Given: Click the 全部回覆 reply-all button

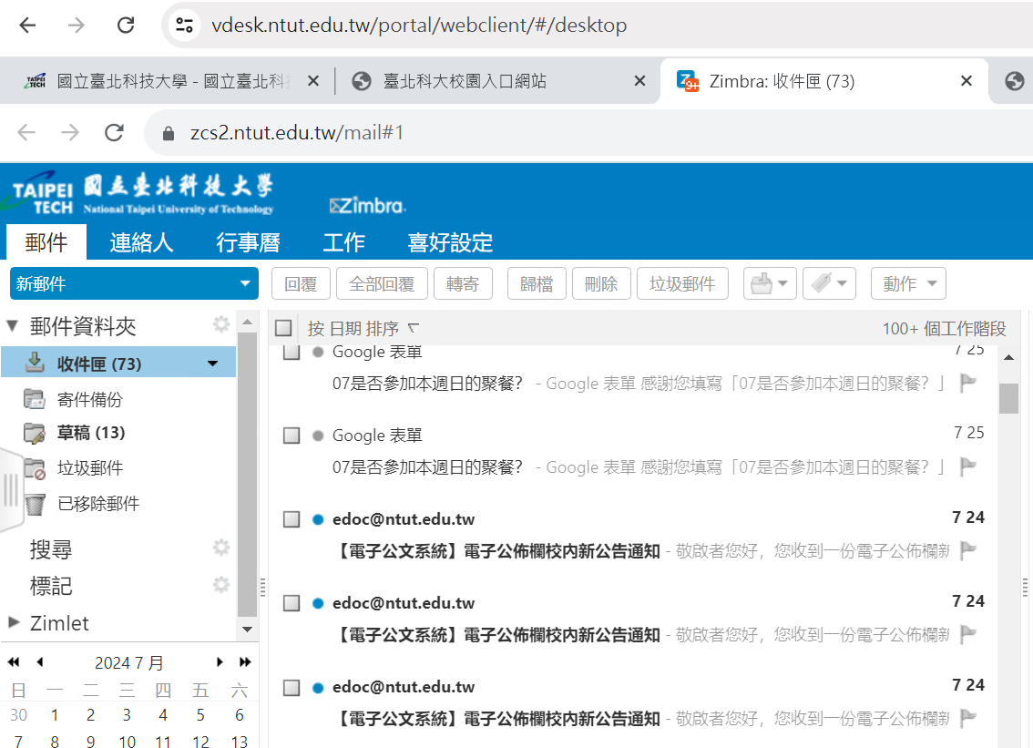Looking at the screenshot, I should click(382, 284).
